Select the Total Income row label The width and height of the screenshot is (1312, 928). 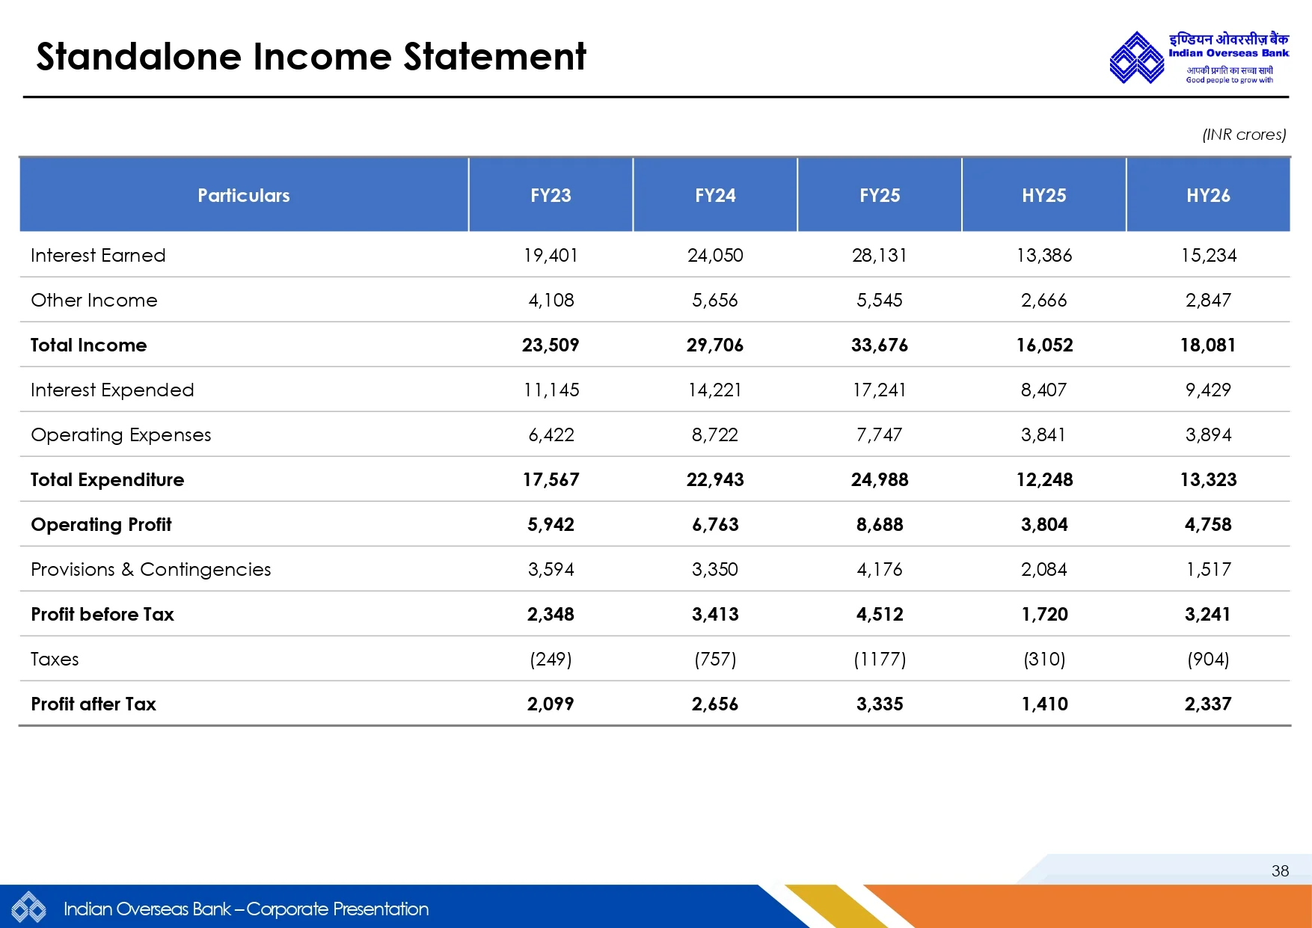click(x=88, y=345)
